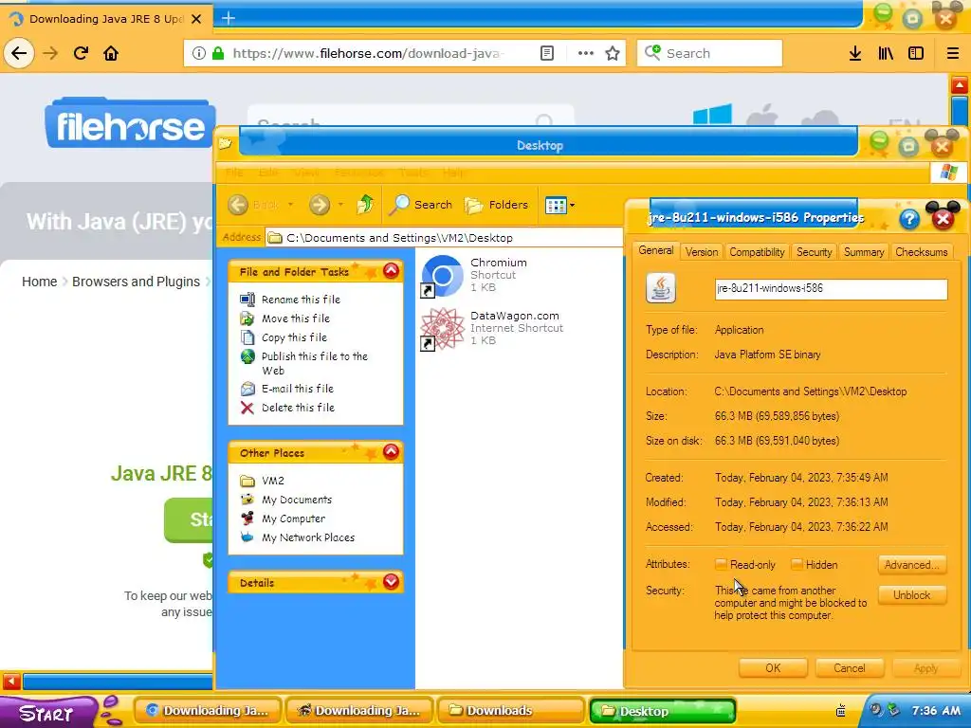Switch to Downloads taskbar window
The image size is (971, 728).
tap(511, 710)
